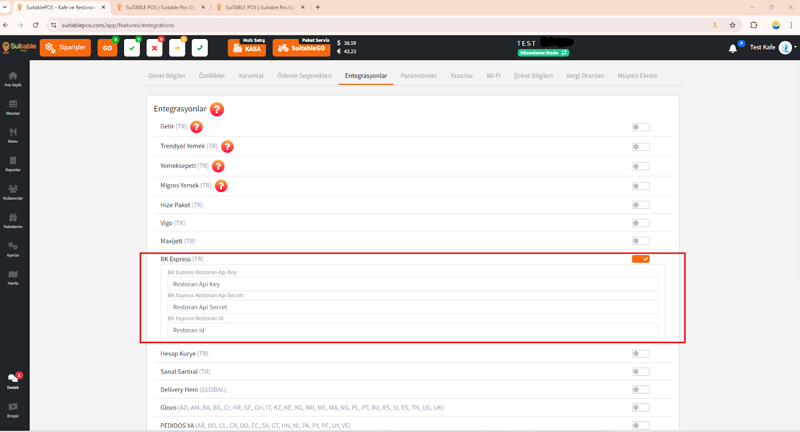
Task: Enable the Vigo toggle
Action: (640, 223)
